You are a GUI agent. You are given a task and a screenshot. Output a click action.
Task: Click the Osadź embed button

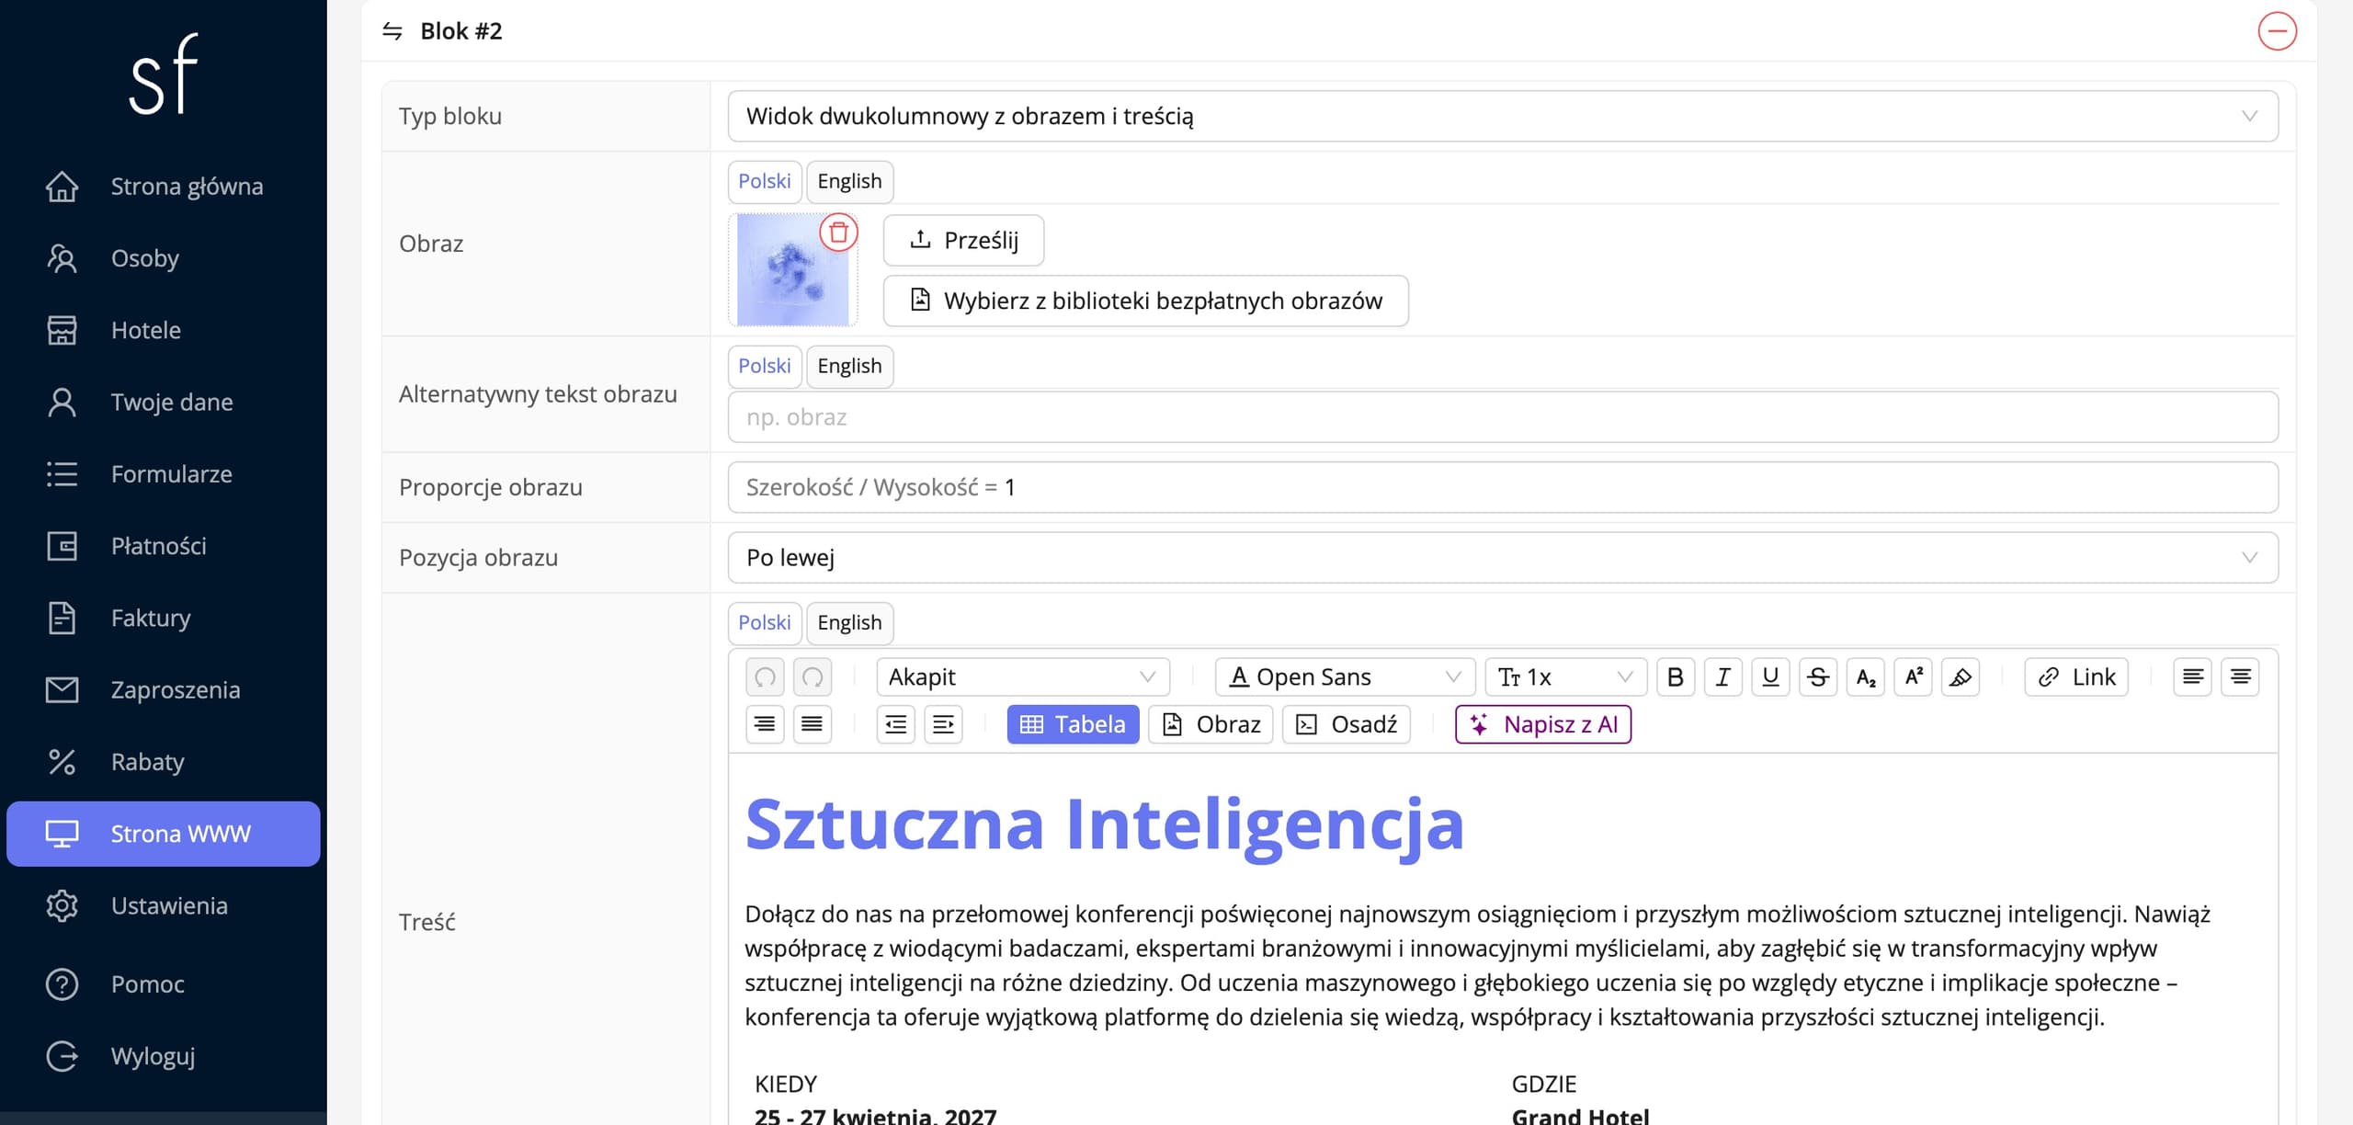tap(1347, 724)
